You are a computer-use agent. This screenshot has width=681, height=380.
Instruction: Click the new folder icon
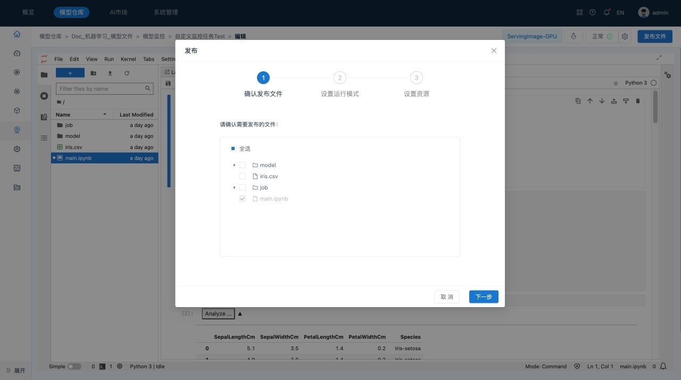(x=94, y=73)
